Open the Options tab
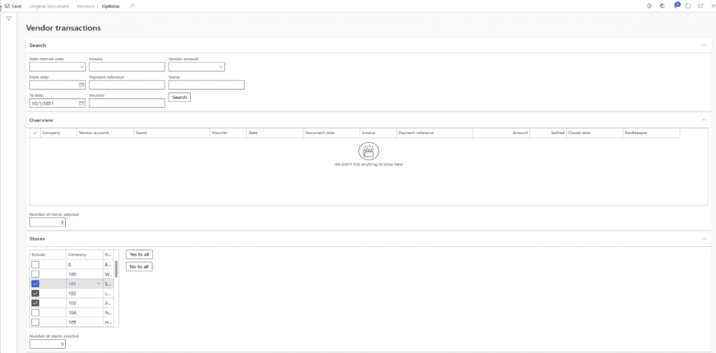Viewport: 716px width, 353px height. click(x=111, y=6)
